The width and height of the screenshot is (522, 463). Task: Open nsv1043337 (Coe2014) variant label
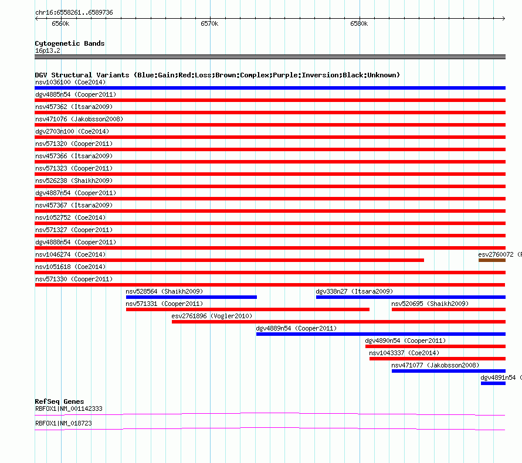[x=404, y=353]
